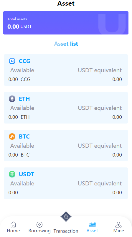132x237 pixels.
Task: Tap the Mine person icon
Action: pyautogui.click(x=118, y=224)
